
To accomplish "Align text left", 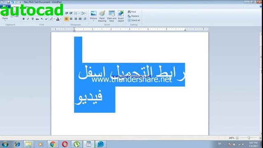I will [x=67, y=19].
